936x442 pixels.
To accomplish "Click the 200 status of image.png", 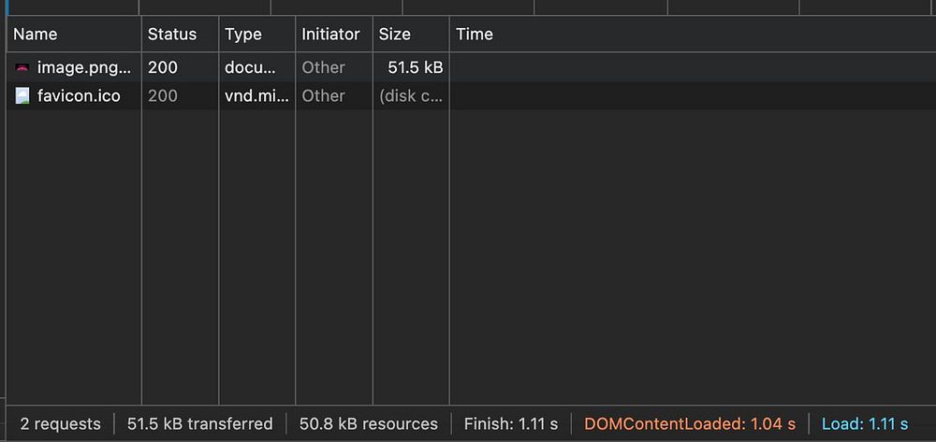I will coord(163,67).
